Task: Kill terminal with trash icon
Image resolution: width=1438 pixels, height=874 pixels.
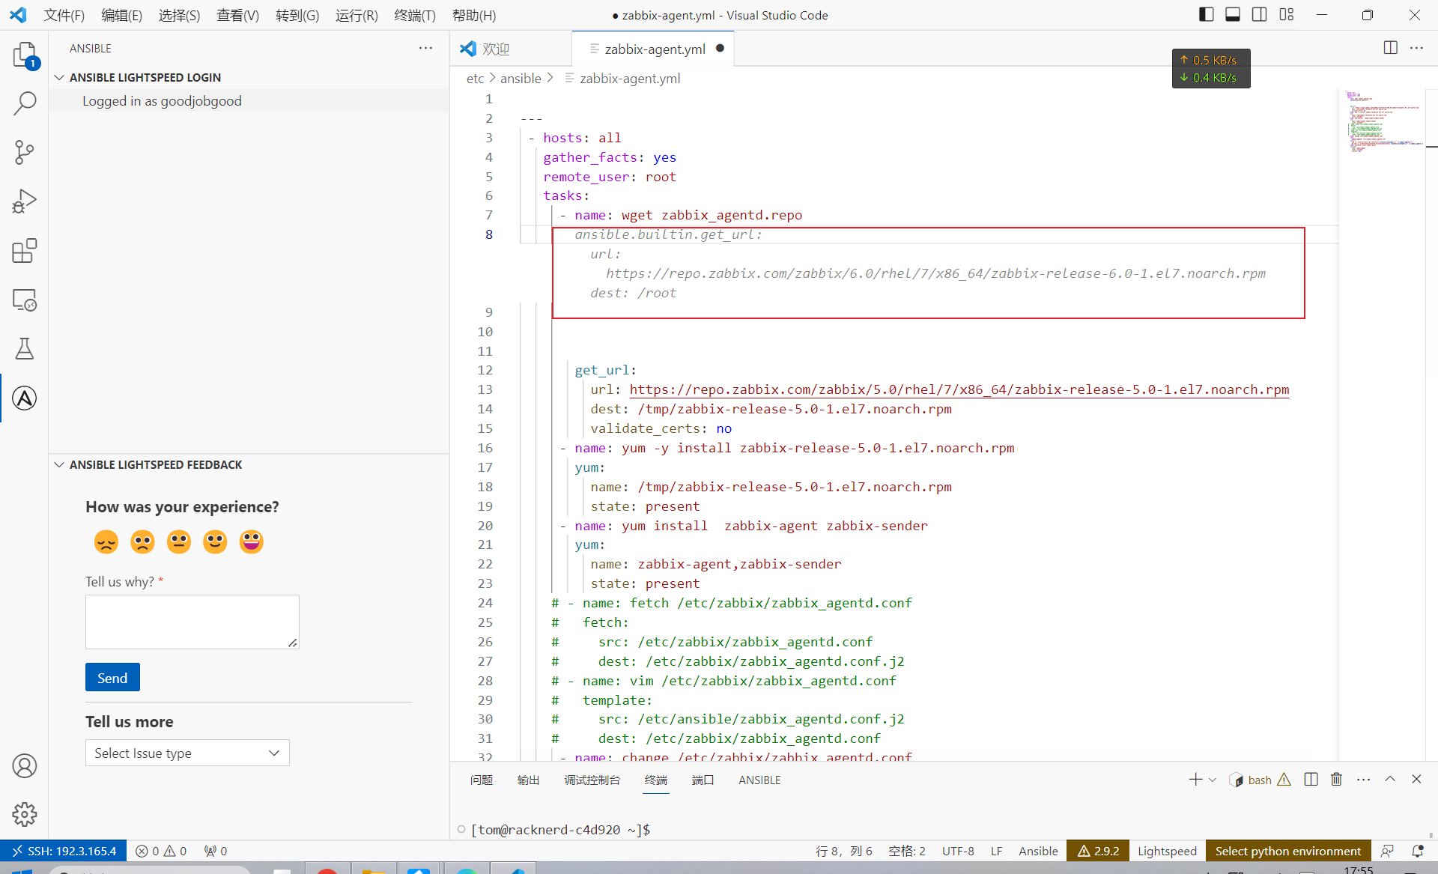Action: click(x=1337, y=780)
